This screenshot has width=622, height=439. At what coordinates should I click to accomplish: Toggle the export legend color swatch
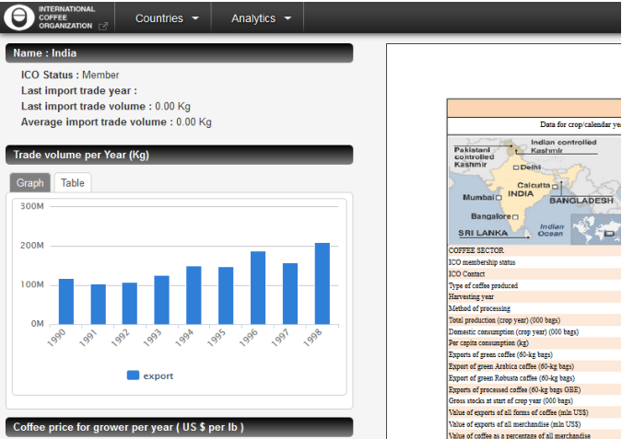[x=133, y=375]
